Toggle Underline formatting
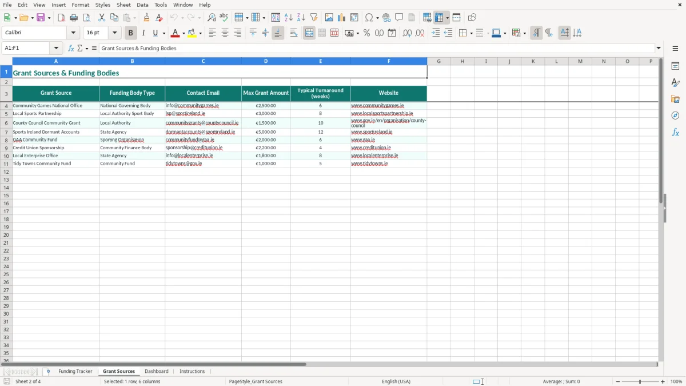Viewport: 686px width, 386px height. coord(155,33)
